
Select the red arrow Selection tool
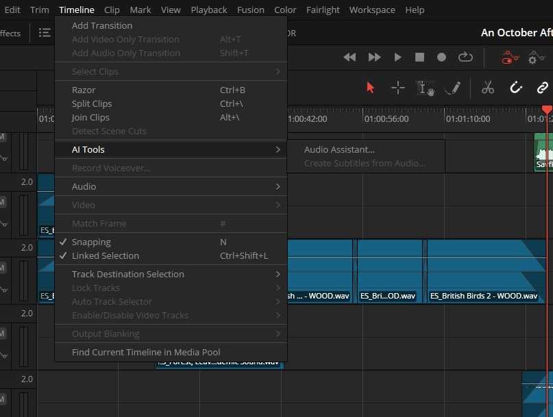(370, 88)
